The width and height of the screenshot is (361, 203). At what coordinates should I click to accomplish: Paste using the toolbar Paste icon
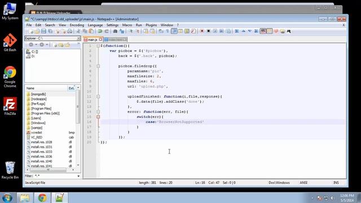point(91,32)
